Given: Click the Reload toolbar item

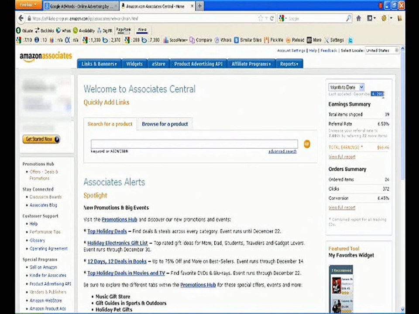Looking at the screenshot, I should [295, 40].
